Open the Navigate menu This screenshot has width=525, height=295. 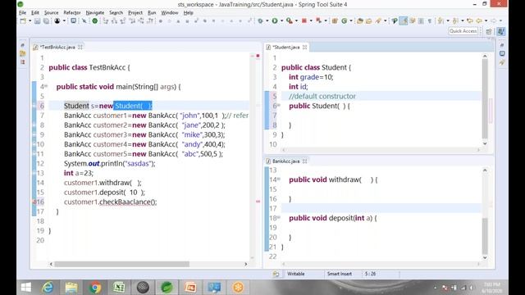tap(95, 13)
